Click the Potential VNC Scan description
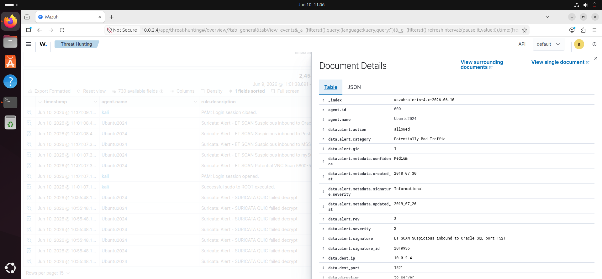The image size is (602, 279). point(256,166)
